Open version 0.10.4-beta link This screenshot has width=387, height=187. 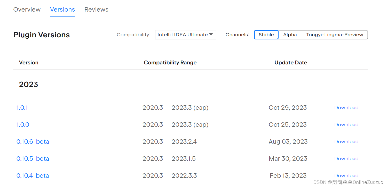(33, 176)
